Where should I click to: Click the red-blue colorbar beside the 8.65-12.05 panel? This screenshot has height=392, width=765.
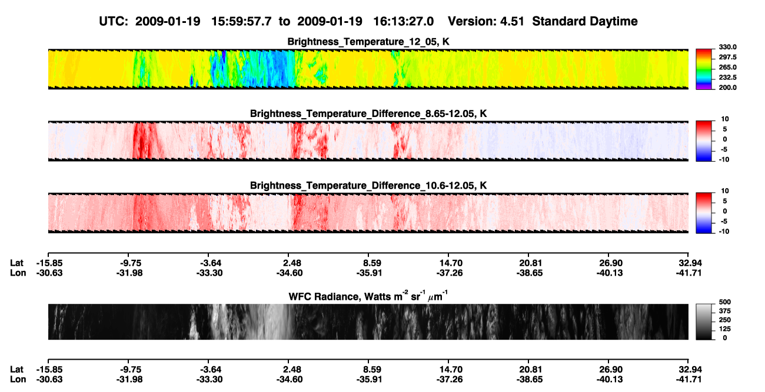(x=704, y=140)
